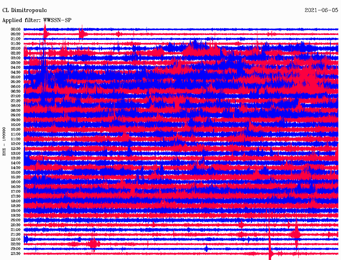
Task: Click the 21:00 time label
Action: [16, 230]
